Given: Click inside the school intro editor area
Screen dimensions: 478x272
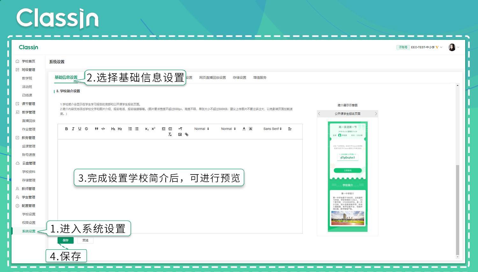Looking at the screenshot, I should coord(180,186).
